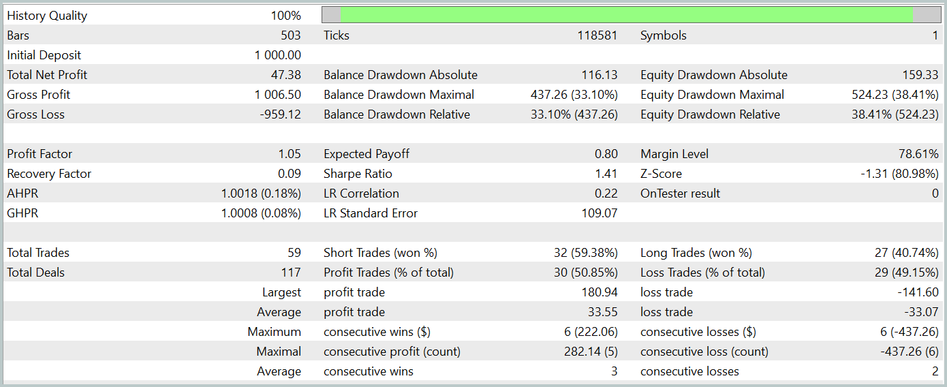Select Equity Drawdown Absolute value 159.33
Image resolution: width=947 pixels, height=387 pixels.
point(920,75)
